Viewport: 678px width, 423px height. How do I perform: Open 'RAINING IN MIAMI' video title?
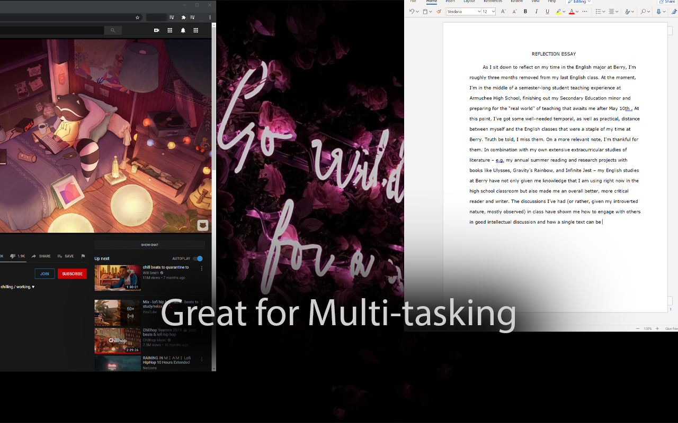[166, 360]
